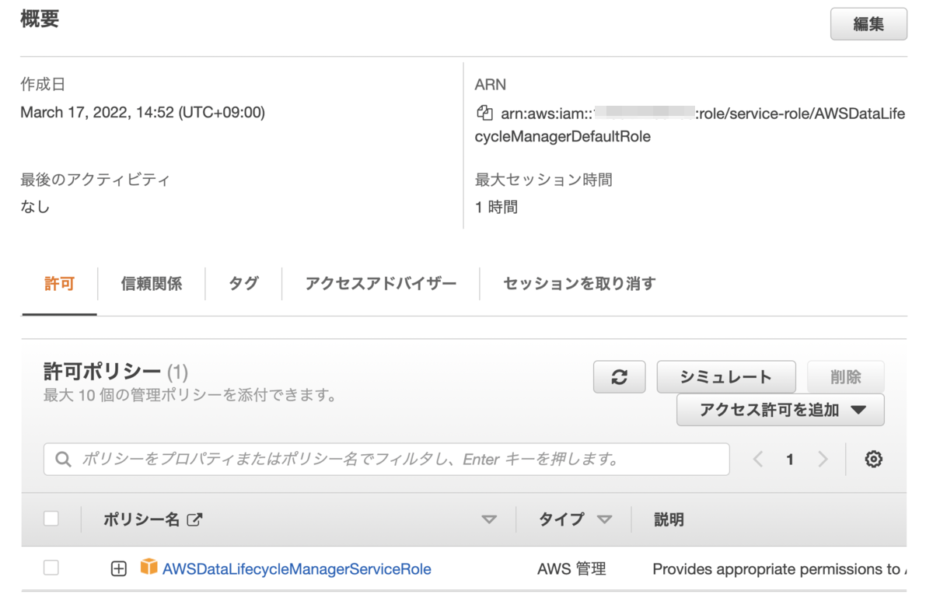Go to previous page of policies
The image size is (933, 598).
pyautogui.click(x=758, y=460)
